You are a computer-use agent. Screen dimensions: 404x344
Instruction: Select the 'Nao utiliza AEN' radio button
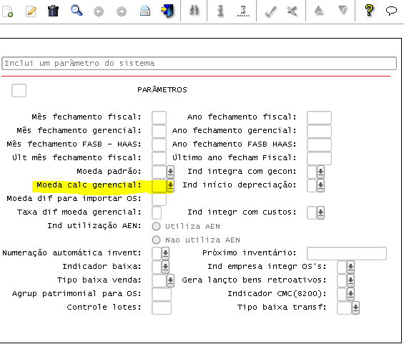pyautogui.click(x=156, y=240)
